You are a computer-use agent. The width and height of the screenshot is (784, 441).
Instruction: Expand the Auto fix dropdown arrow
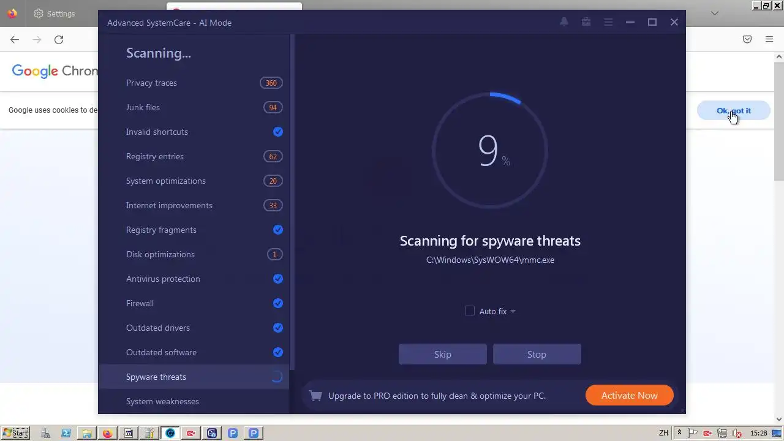[x=513, y=311]
